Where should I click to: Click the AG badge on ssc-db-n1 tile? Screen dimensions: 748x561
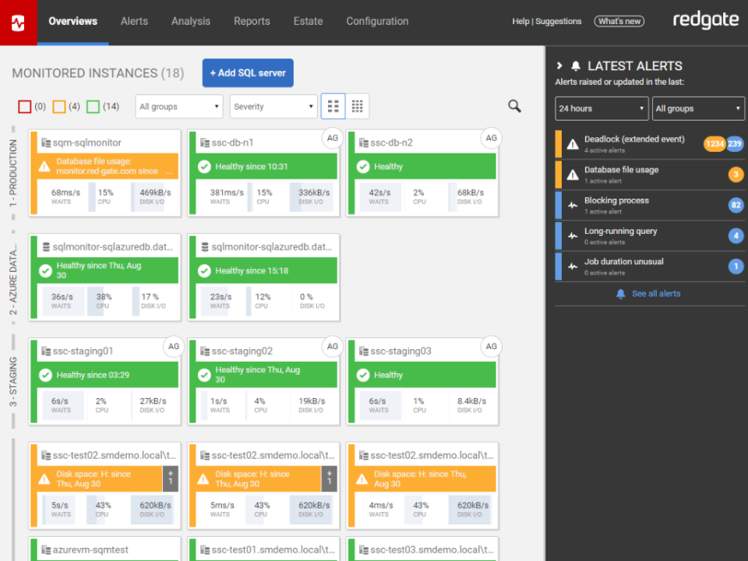tap(333, 138)
